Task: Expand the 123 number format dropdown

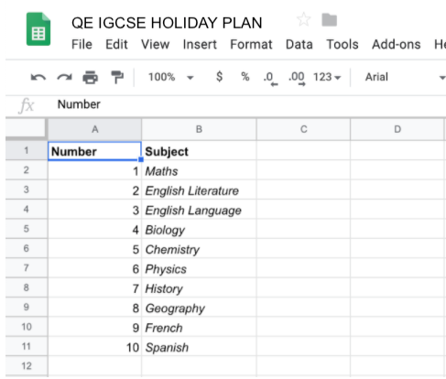Action: tap(327, 77)
